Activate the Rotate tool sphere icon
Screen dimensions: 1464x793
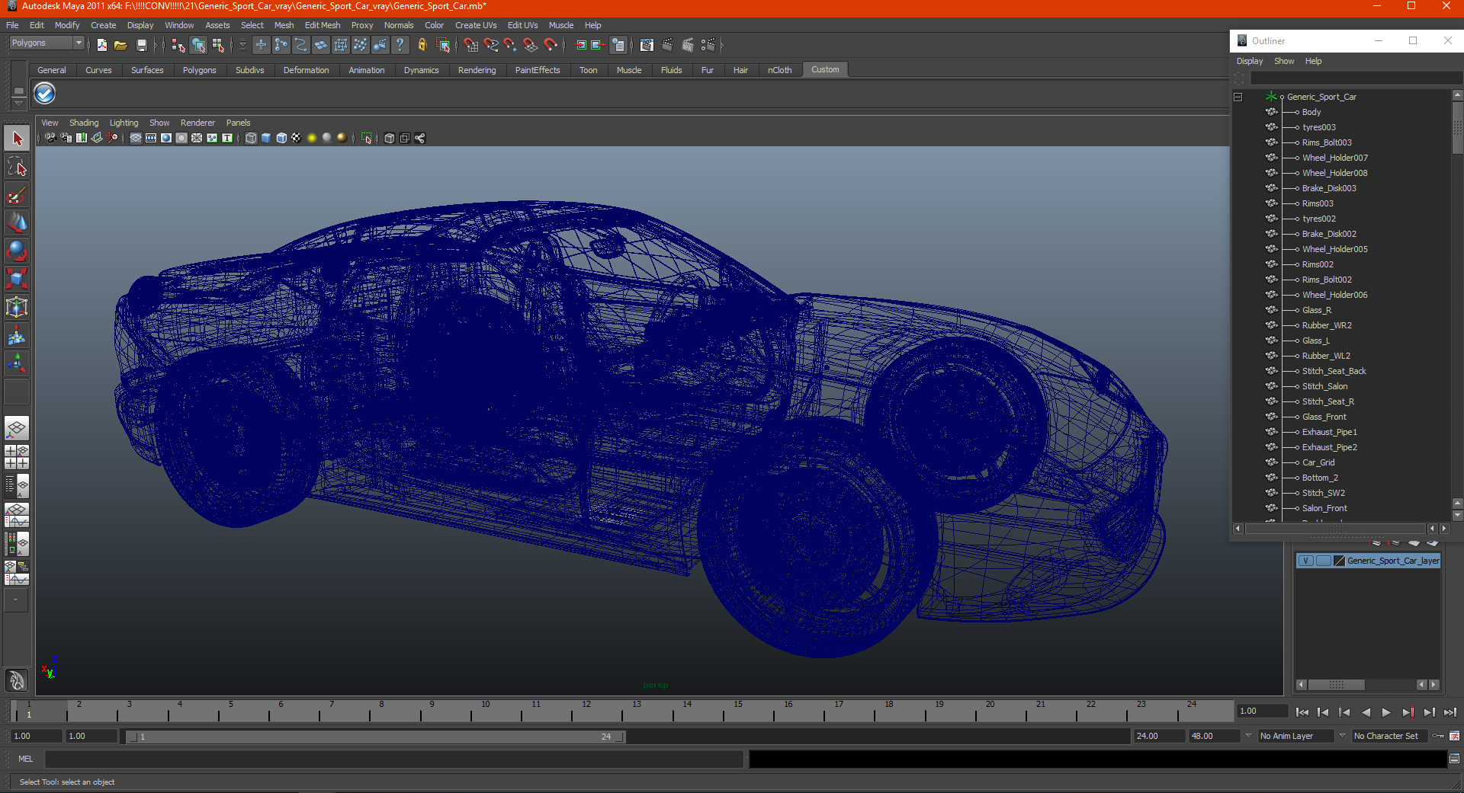17,251
